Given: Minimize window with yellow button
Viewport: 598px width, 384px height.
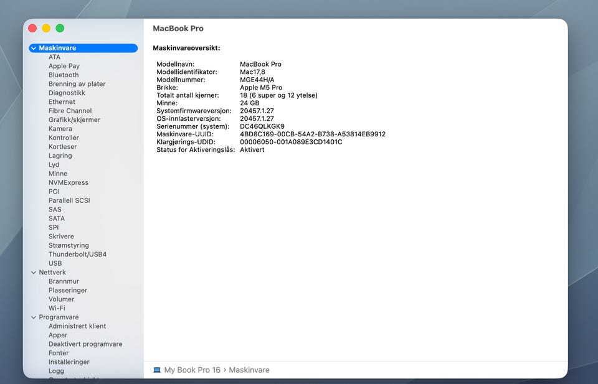Looking at the screenshot, I should [46, 28].
